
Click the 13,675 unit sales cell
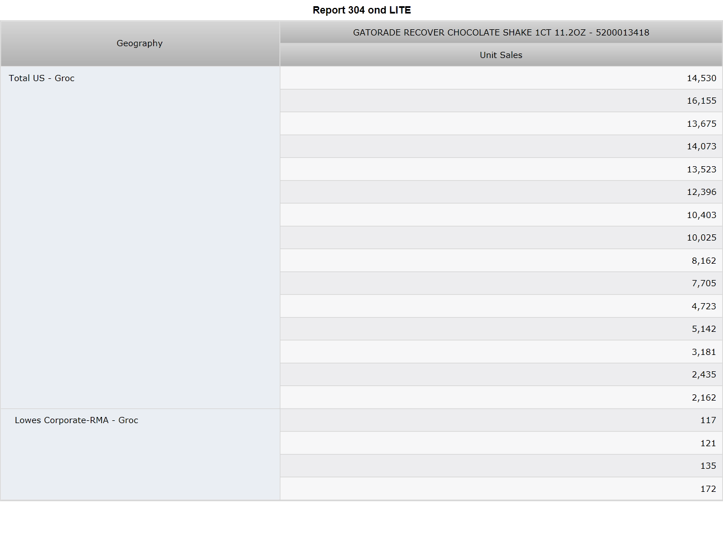tap(501, 123)
